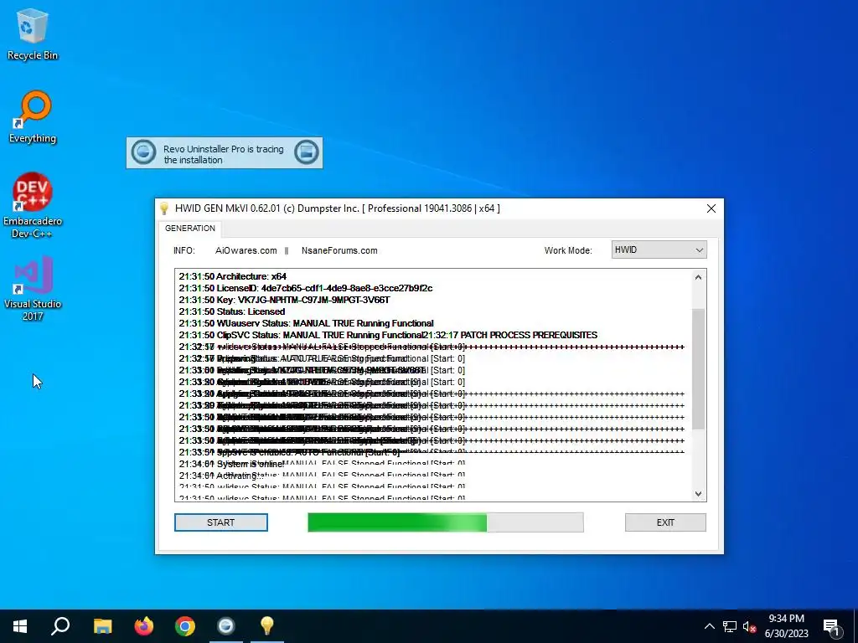Click the 'Key: VK7JG-NPHTM' log line
The height and width of the screenshot is (643, 858).
pyautogui.click(x=285, y=300)
